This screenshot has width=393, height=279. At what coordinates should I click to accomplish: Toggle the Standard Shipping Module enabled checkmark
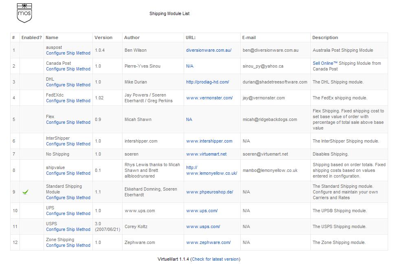(x=25, y=192)
